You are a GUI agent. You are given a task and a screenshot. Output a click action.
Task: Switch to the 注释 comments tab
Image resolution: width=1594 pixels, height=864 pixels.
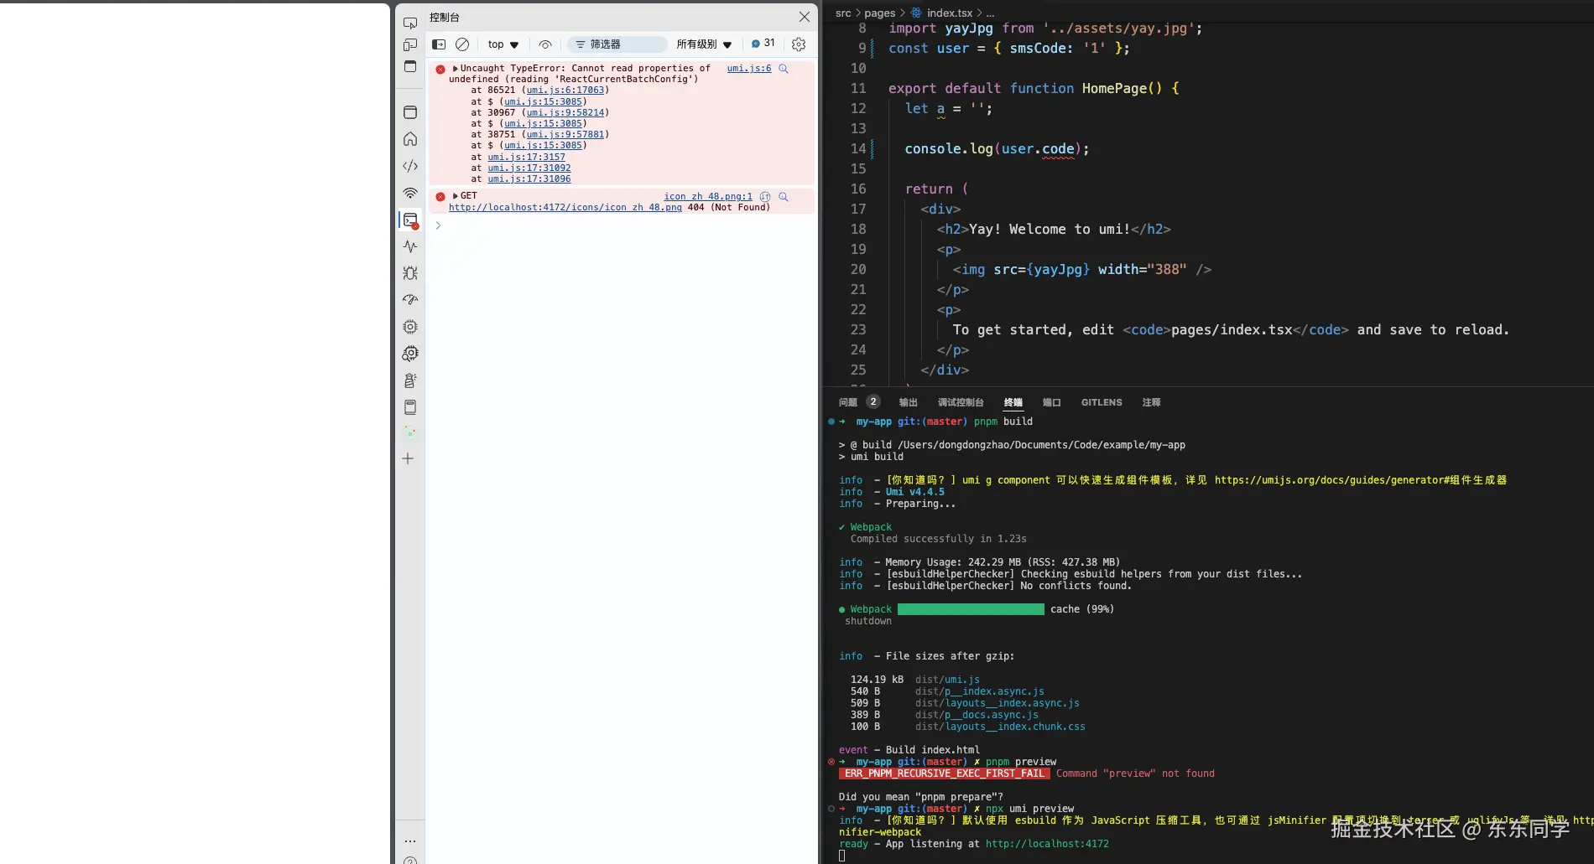1151,402
